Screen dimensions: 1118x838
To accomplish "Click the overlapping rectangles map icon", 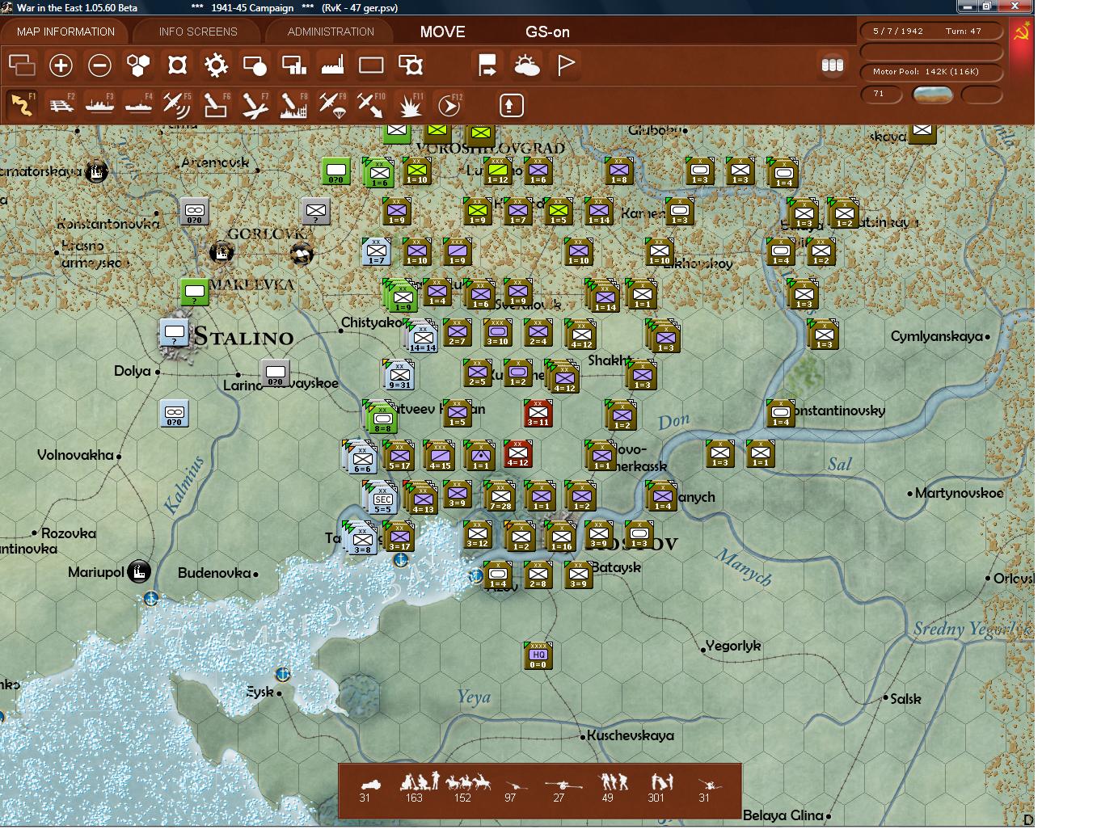I will (x=22, y=65).
